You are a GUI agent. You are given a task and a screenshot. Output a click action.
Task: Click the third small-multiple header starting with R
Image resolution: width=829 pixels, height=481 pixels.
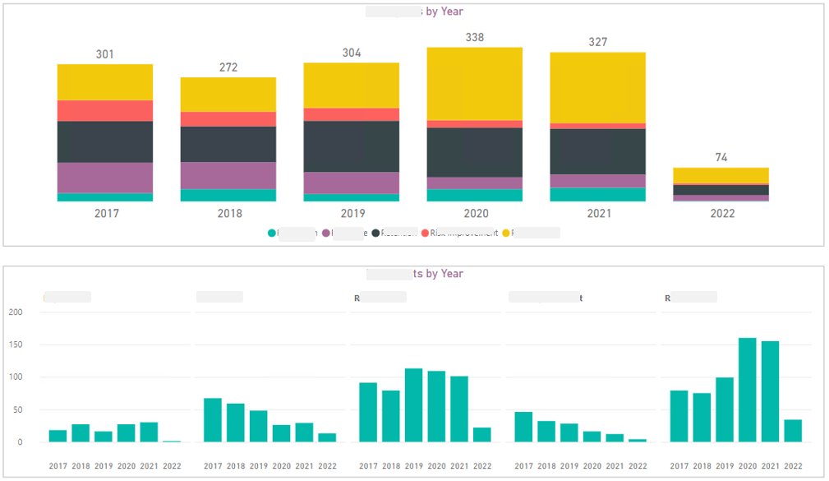pyautogui.click(x=378, y=297)
